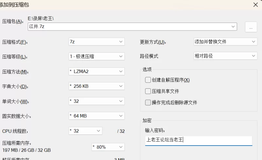Click the E:\录屏\老王\ path text

pos(41,18)
